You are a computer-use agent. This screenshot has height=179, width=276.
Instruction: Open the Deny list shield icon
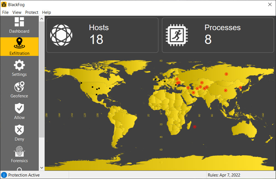coord(19,130)
